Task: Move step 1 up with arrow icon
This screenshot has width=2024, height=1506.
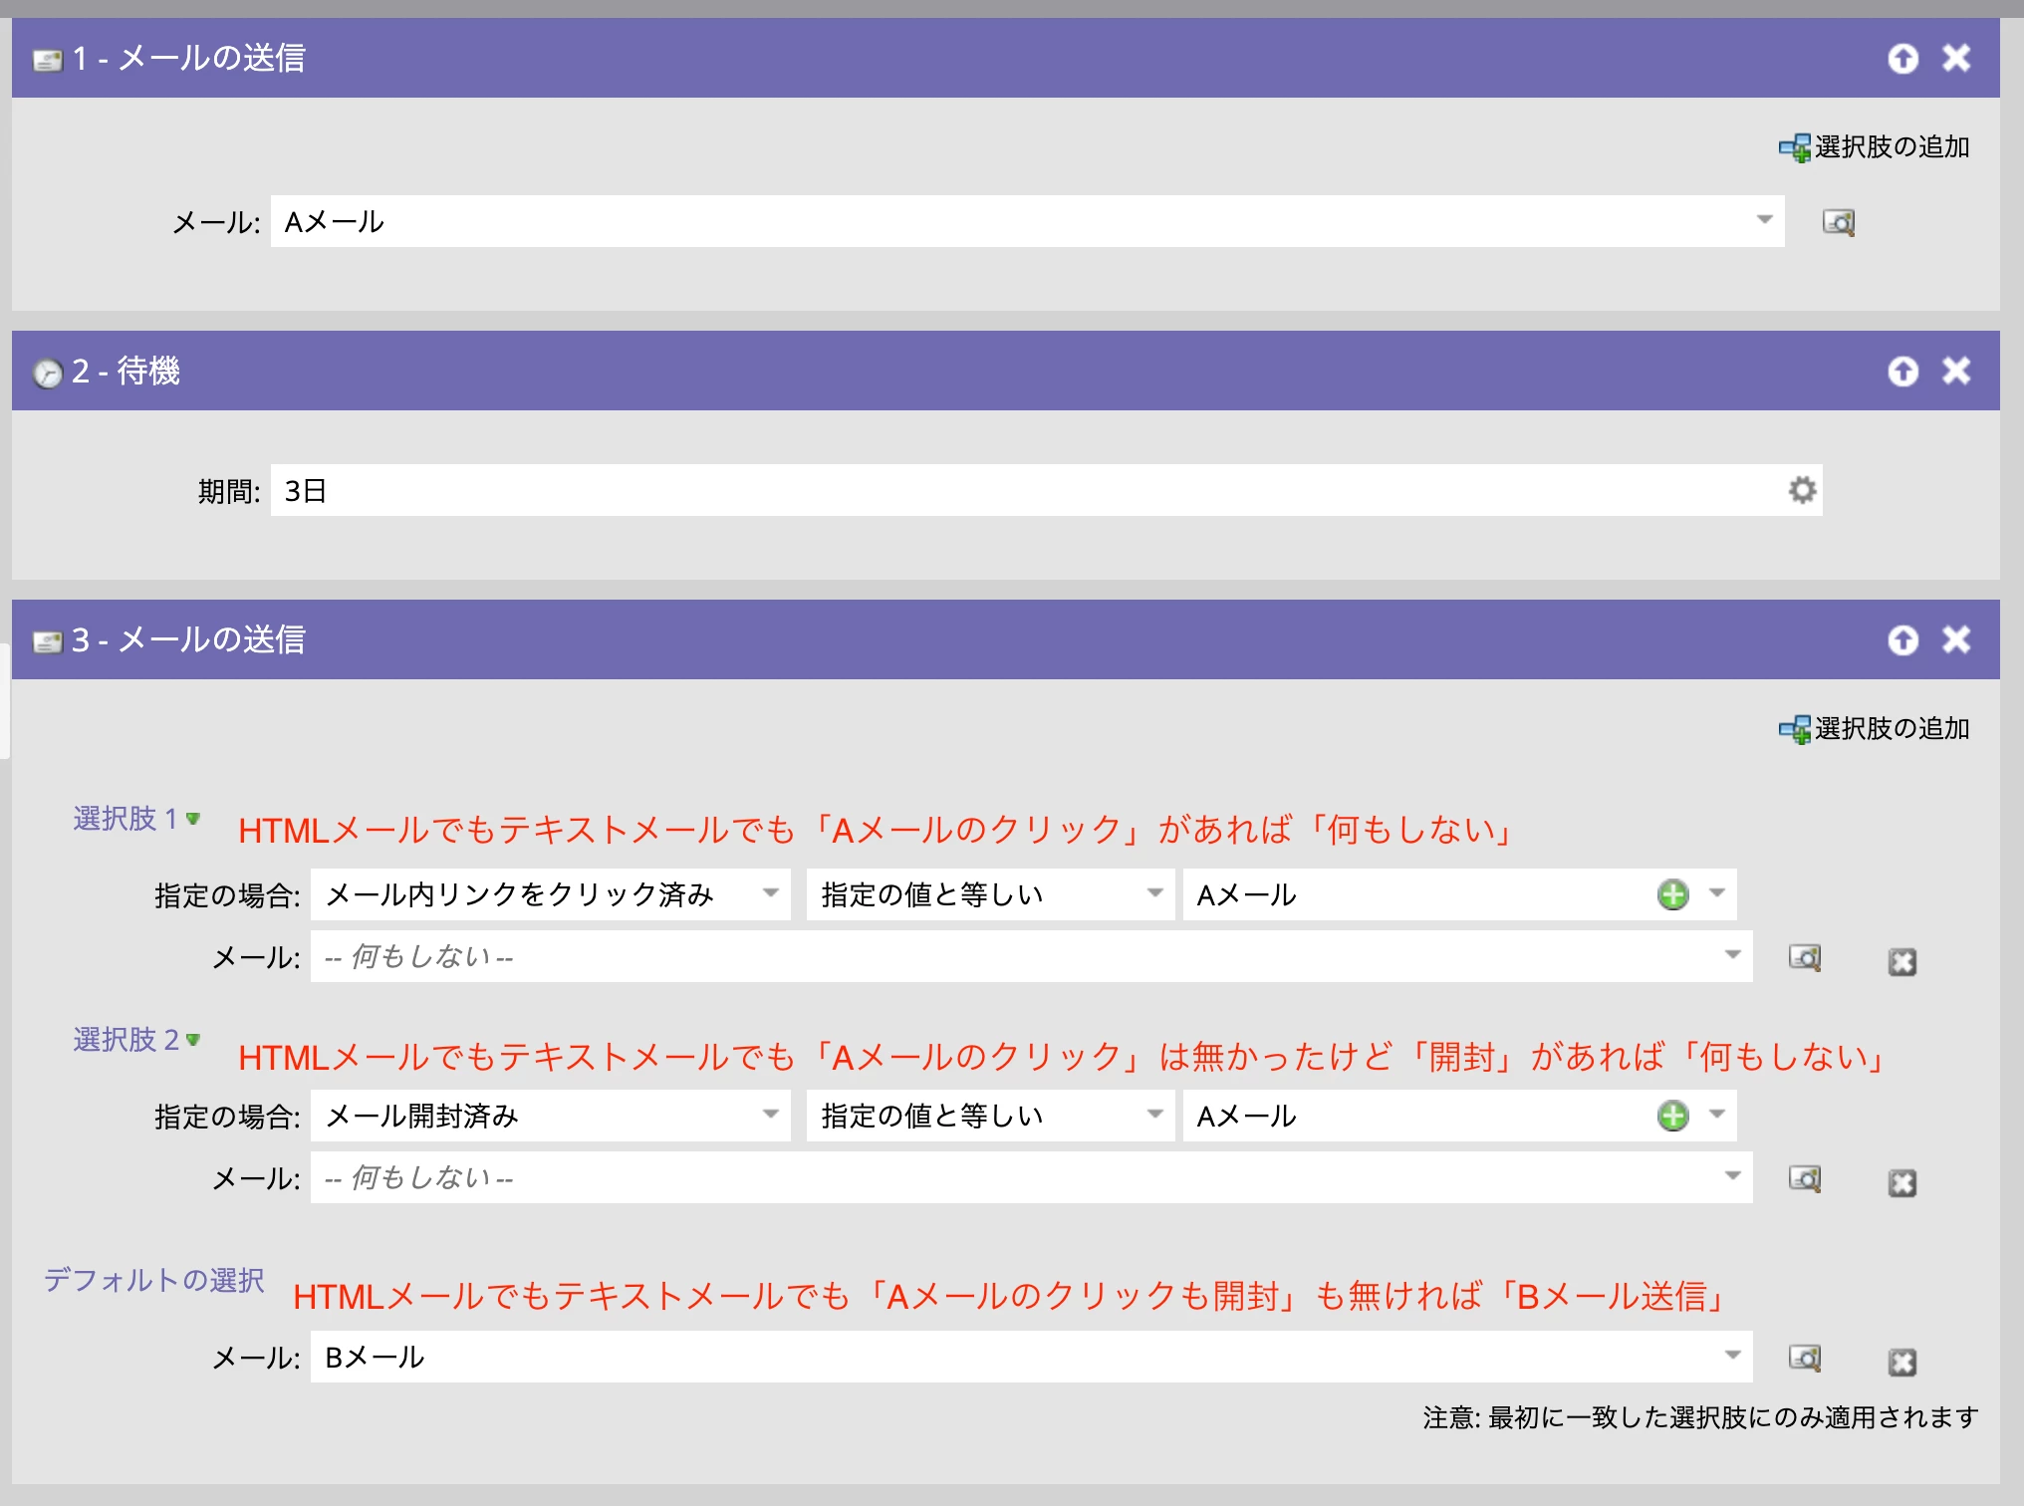Action: [1902, 59]
